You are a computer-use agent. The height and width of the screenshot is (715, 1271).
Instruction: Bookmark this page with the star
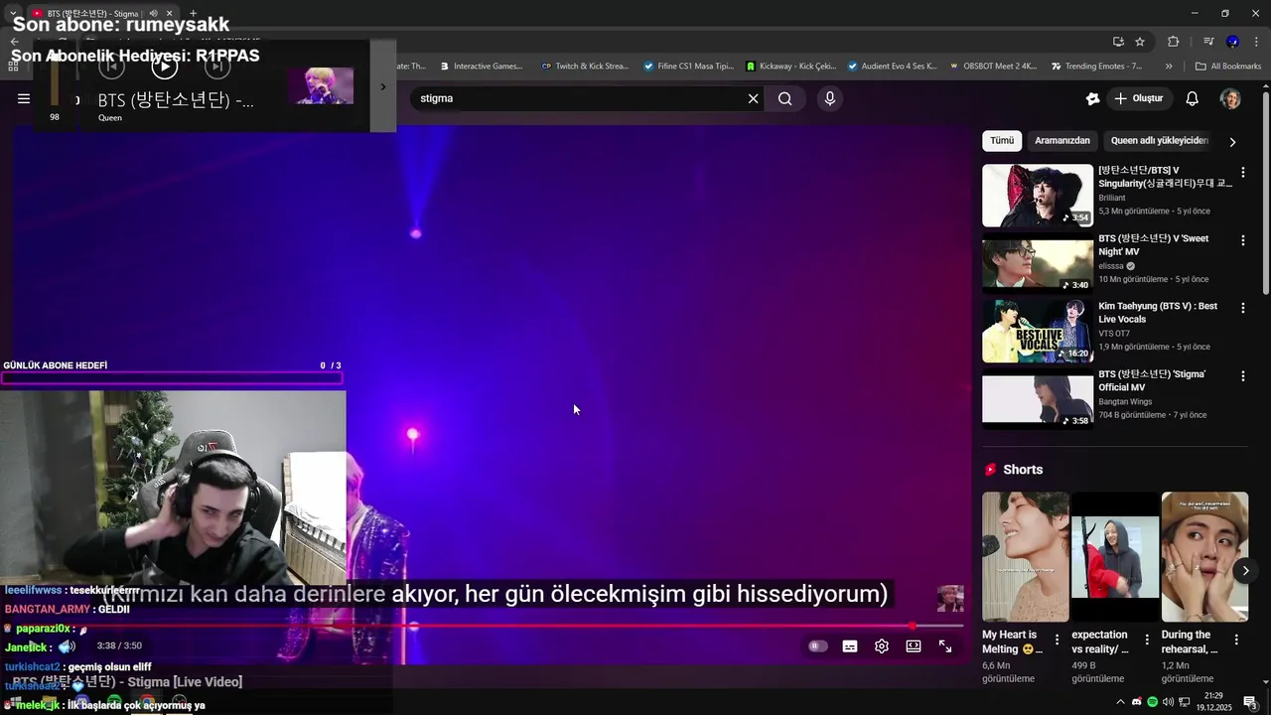coord(1140,41)
